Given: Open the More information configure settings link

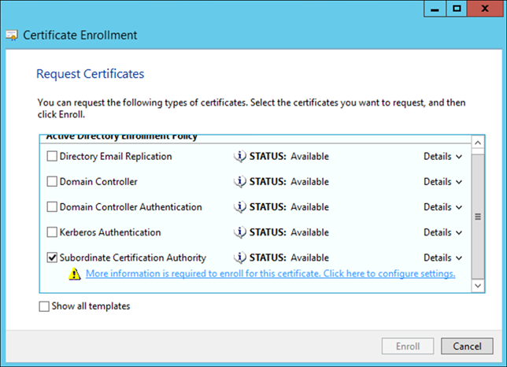Looking at the screenshot, I should pos(270,274).
